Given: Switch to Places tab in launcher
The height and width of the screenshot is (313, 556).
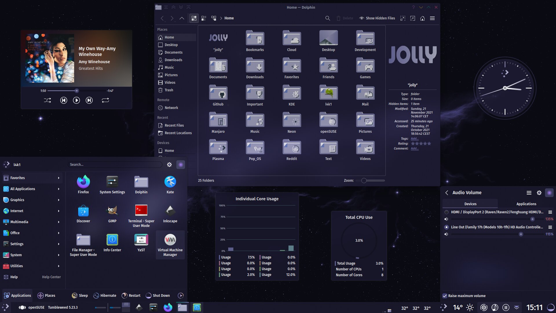Looking at the screenshot, I should [x=46, y=296].
